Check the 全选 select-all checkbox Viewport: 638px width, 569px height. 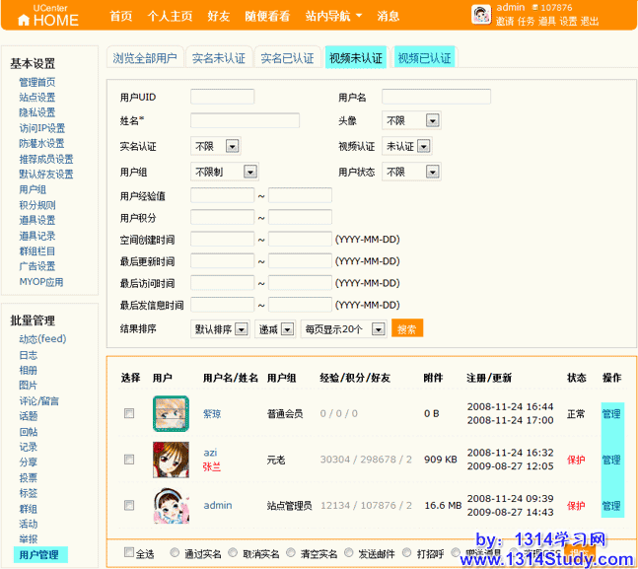129,553
